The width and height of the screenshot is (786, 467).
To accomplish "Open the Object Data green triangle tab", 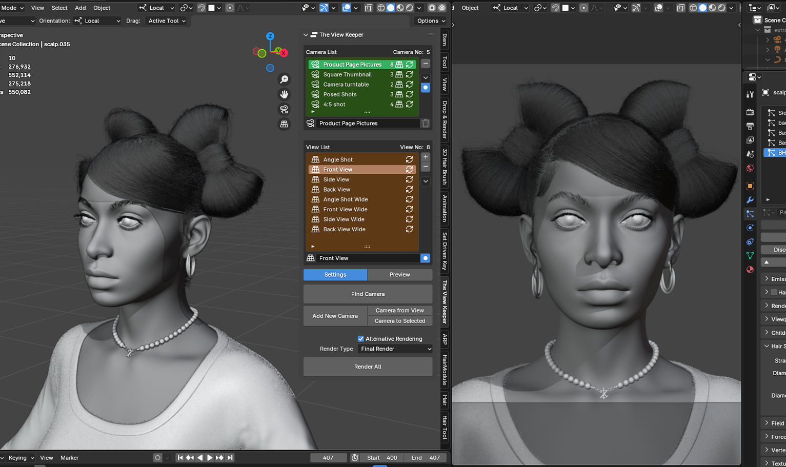I will coord(750,255).
